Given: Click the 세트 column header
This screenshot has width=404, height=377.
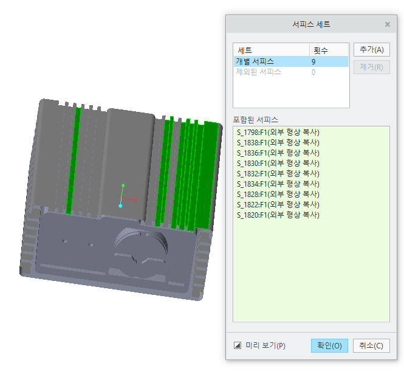Looking at the screenshot, I should (272, 50).
